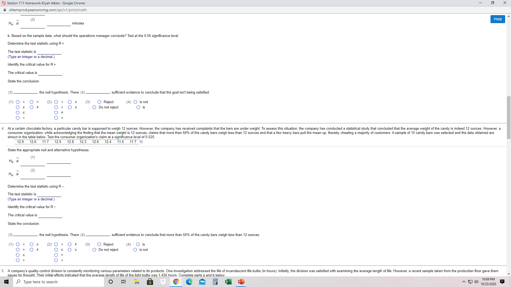Viewport: 511px width, 287px height.
Task: Expand hidden icons in the system tray
Action: (463, 282)
